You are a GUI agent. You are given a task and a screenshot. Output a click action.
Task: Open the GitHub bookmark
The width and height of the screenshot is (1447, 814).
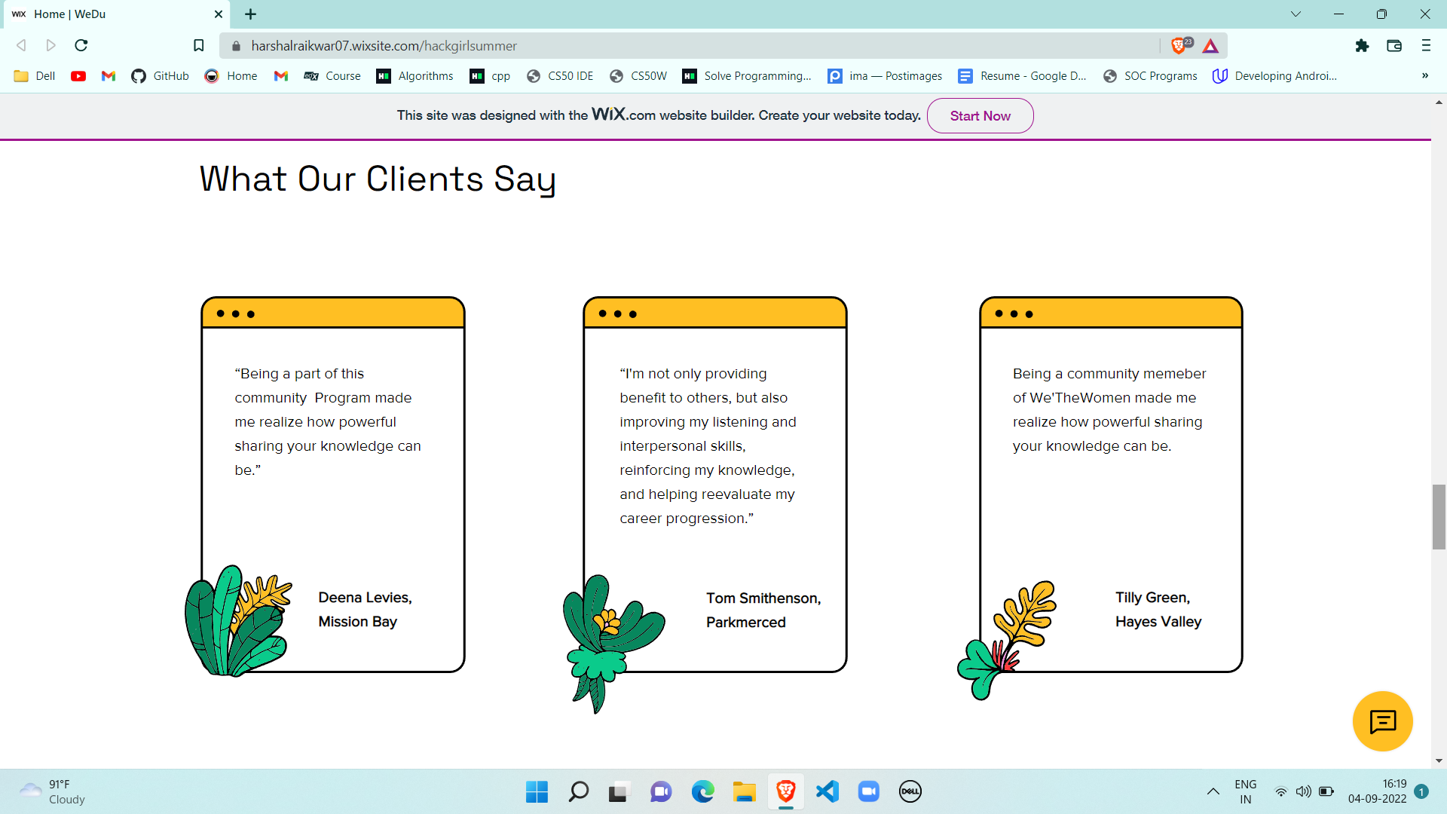[x=160, y=76]
